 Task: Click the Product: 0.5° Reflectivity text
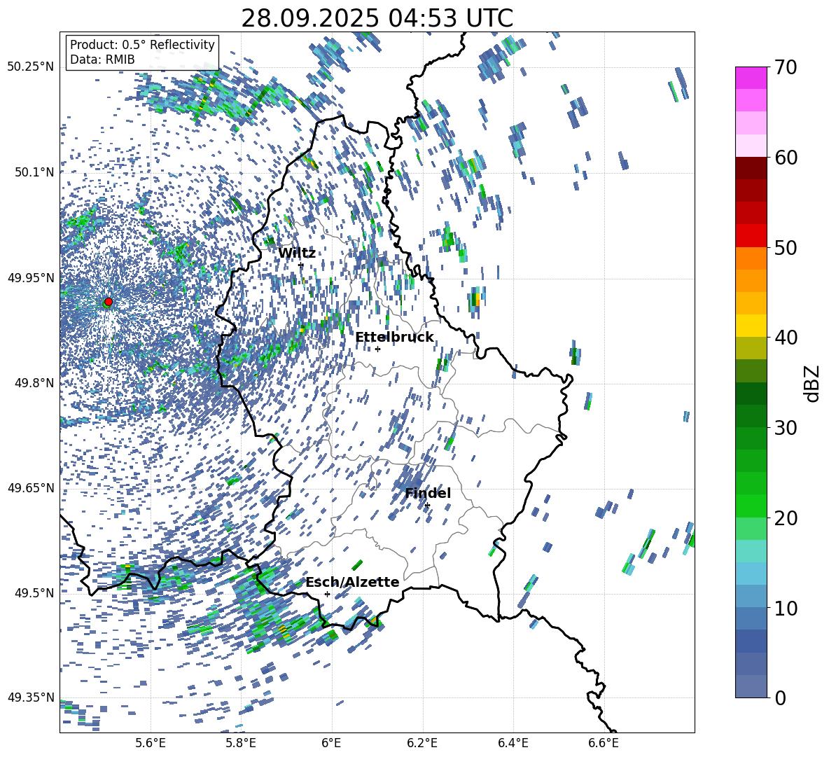[x=142, y=44]
